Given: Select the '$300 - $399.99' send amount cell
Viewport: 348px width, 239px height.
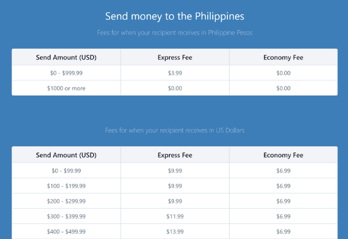Looking at the screenshot, I should [x=66, y=216].
